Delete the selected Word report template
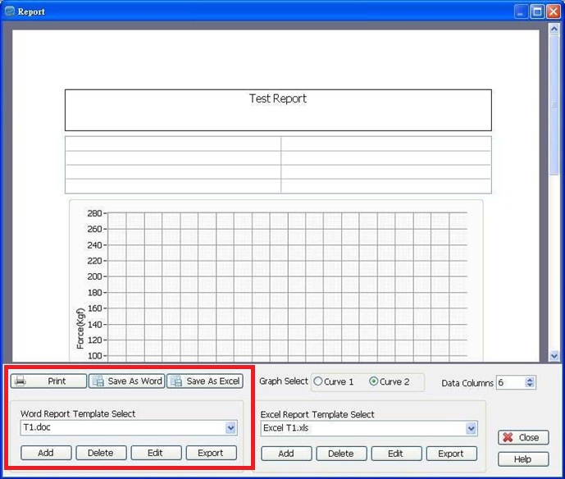This screenshot has height=479, width=565. [x=101, y=453]
